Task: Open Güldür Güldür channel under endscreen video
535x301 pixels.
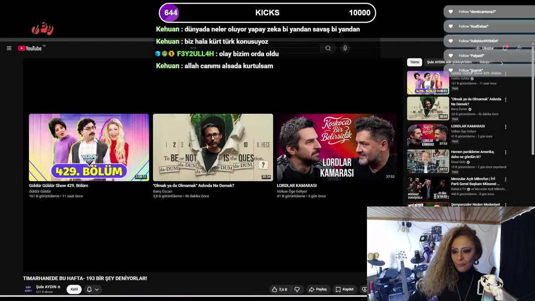Action: tap(40, 191)
